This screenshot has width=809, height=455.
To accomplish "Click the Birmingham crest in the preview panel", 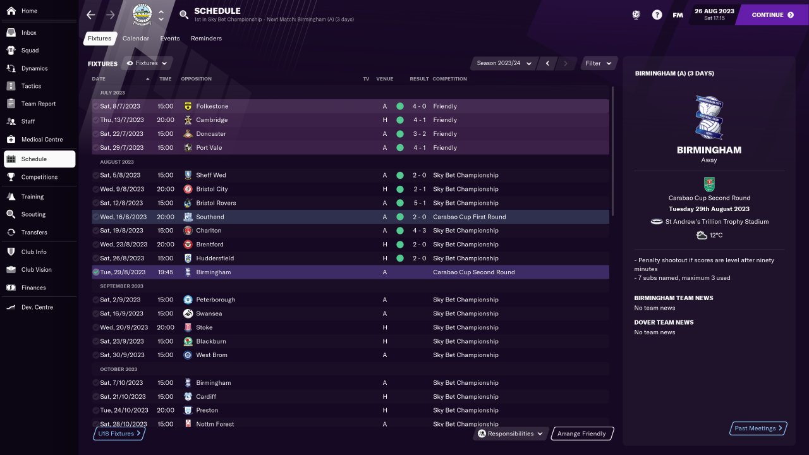I will coord(709,118).
